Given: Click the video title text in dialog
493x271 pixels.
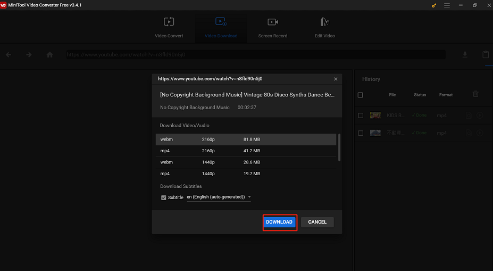Looking at the screenshot, I should pyautogui.click(x=247, y=95).
